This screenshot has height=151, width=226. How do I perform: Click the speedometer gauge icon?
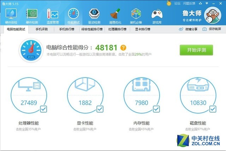[x=31, y=50]
